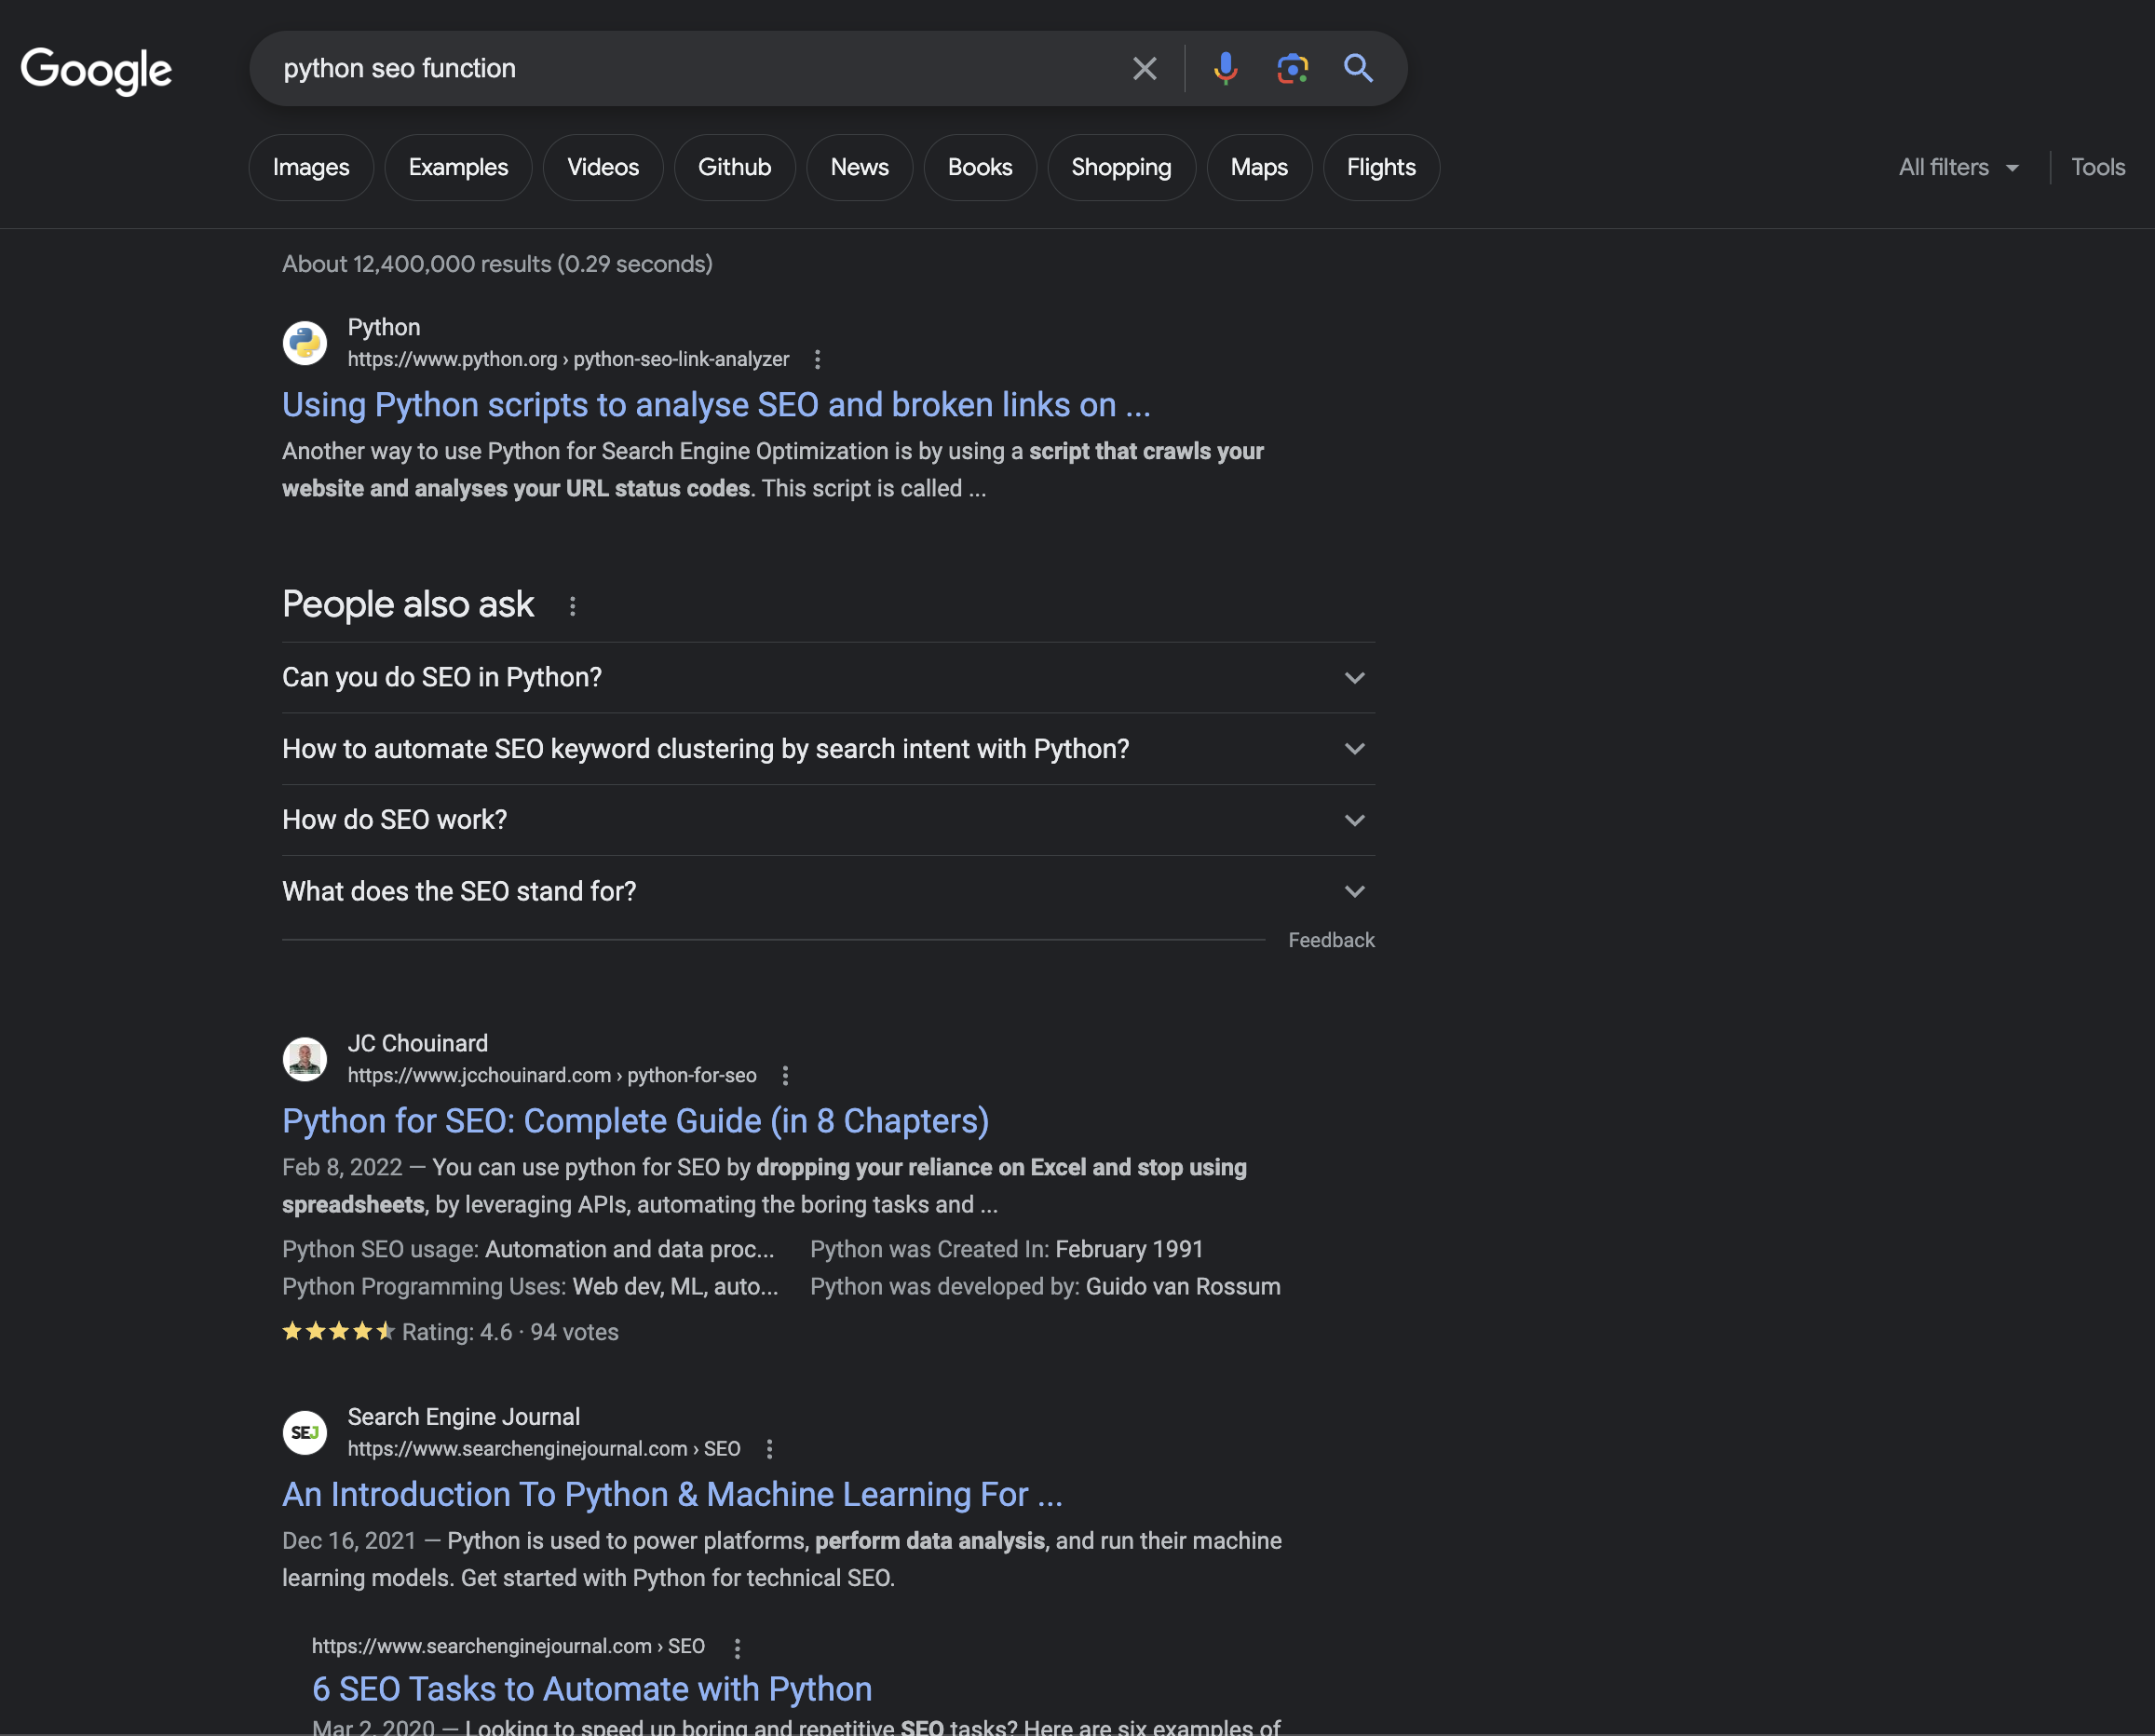Screen dimensions: 2155x1736
Task: Select the Videos search tab
Action: pos(602,167)
